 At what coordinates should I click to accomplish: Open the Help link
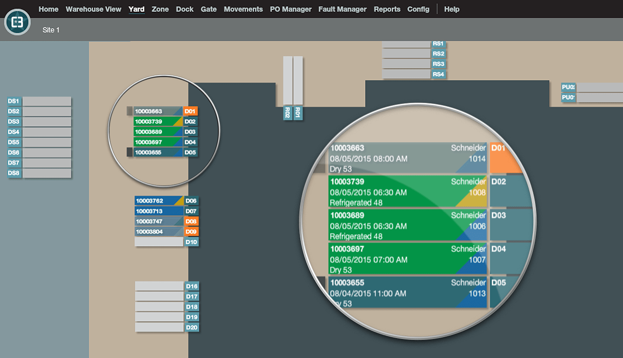(451, 9)
